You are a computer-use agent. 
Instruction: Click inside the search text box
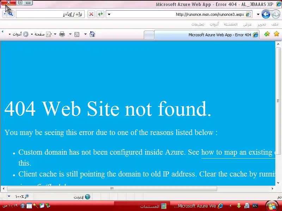point(50,14)
